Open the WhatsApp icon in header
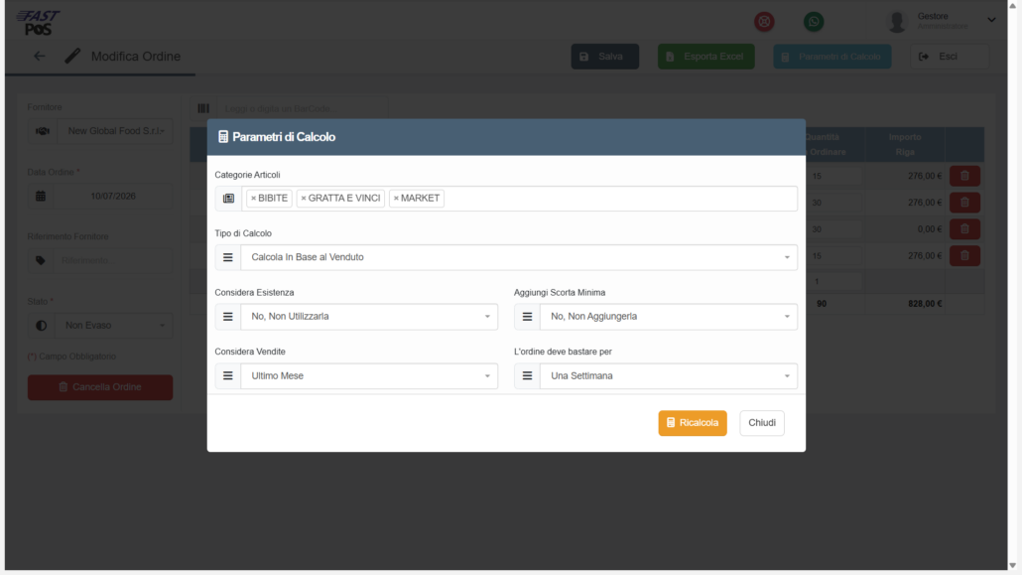This screenshot has height=575, width=1022. [x=814, y=22]
